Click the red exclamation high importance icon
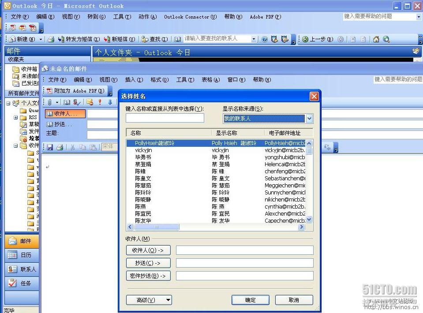Image resolution: width=423 pixels, height=313 pixels. (x=100, y=102)
